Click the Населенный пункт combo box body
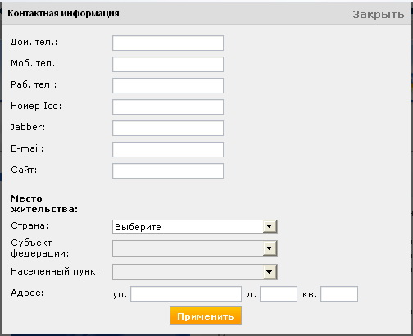 (x=188, y=272)
